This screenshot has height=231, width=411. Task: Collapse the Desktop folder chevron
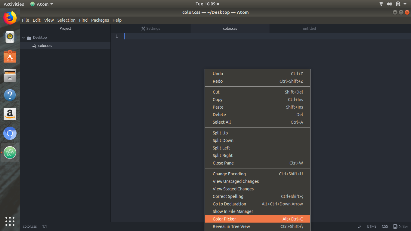click(23, 38)
